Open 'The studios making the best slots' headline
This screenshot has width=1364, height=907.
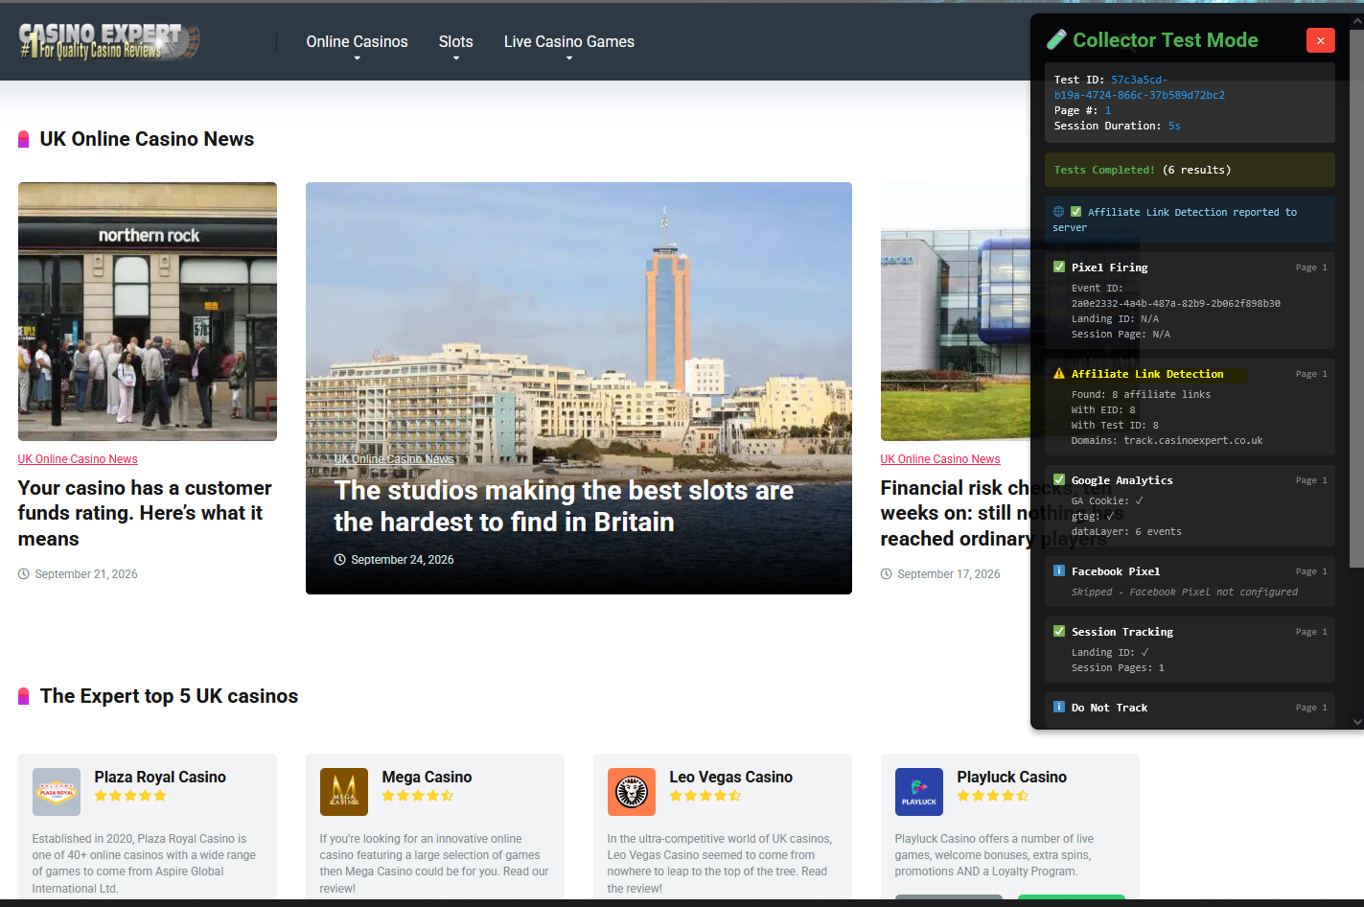click(x=564, y=506)
